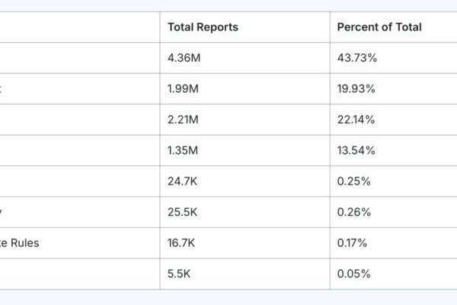The height and width of the screenshot is (305, 457).
Task: Click the Percent of Total column header
Action: click(x=379, y=27)
